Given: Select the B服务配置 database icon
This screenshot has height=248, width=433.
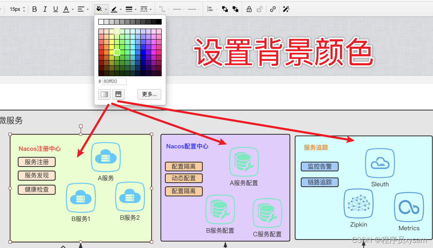Looking at the screenshot, I should pyautogui.click(x=221, y=210).
